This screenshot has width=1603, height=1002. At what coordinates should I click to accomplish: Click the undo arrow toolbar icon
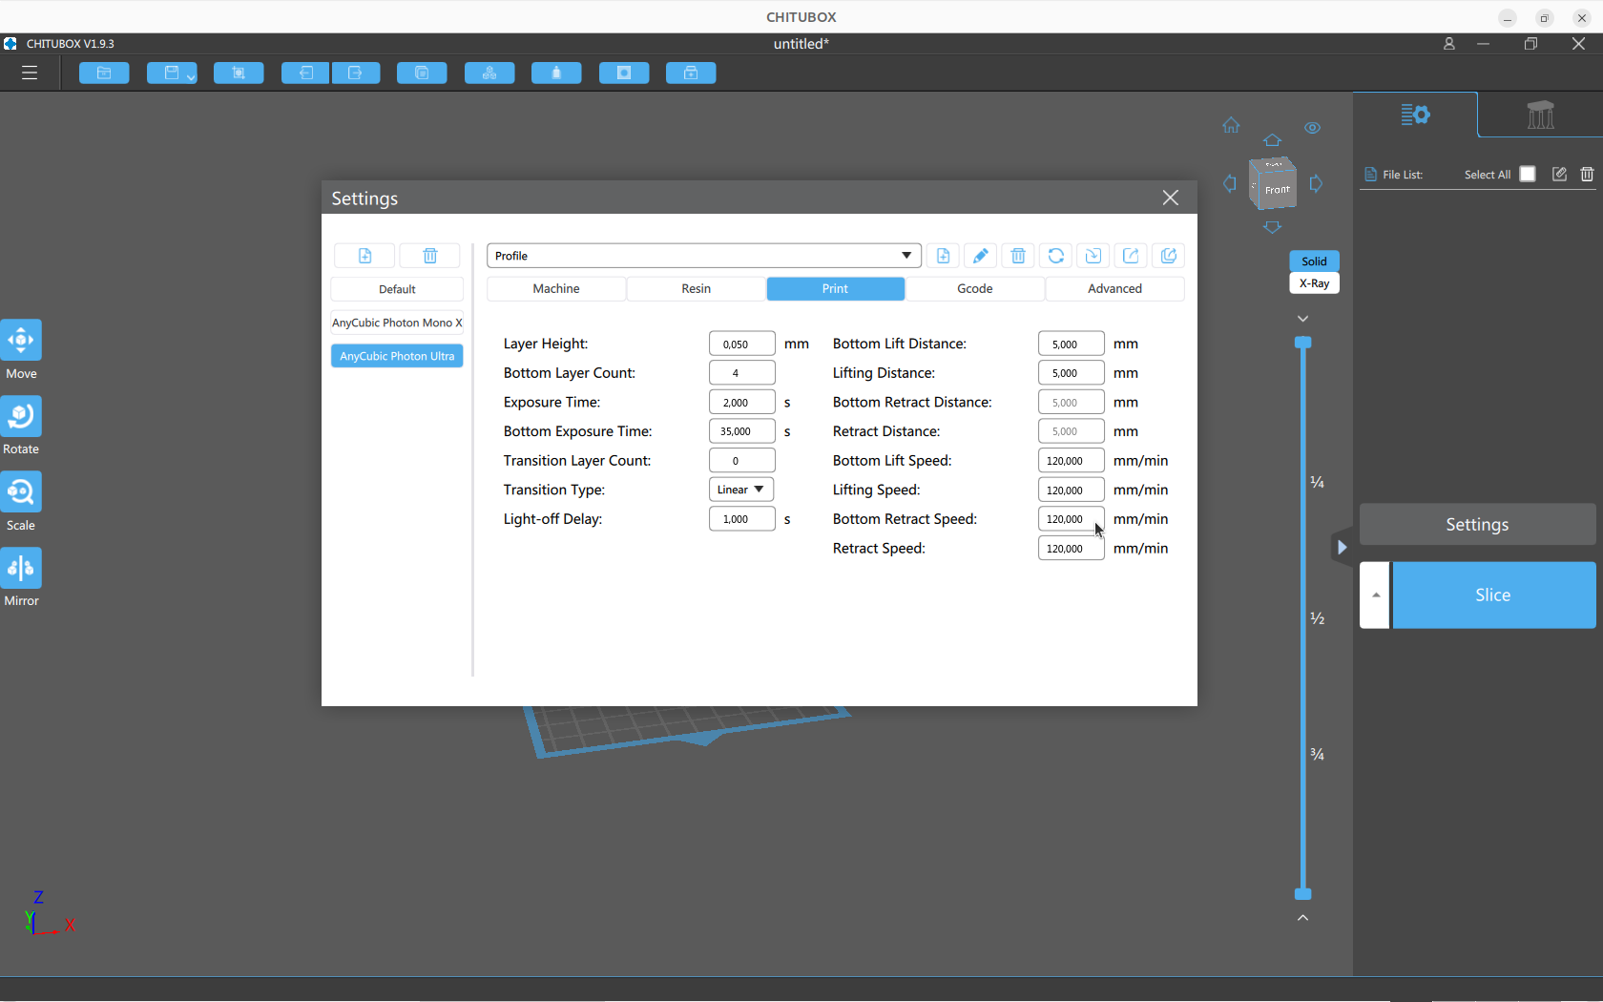(x=305, y=73)
